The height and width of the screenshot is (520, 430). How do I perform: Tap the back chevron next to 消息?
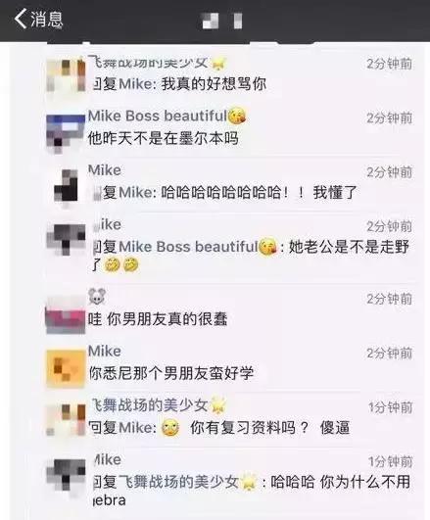(21, 19)
